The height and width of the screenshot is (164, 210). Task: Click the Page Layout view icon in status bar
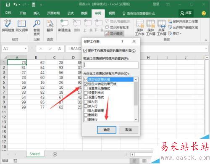(144, 161)
